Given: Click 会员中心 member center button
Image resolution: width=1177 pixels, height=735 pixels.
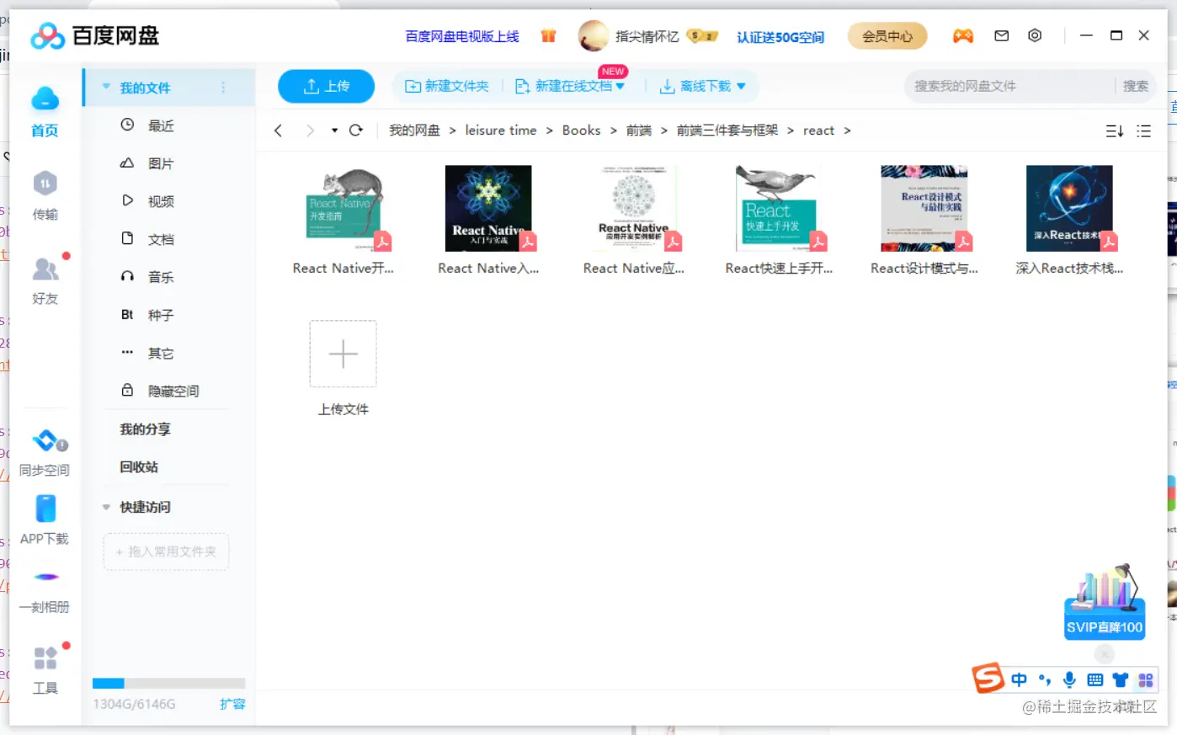Looking at the screenshot, I should tap(887, 36).
